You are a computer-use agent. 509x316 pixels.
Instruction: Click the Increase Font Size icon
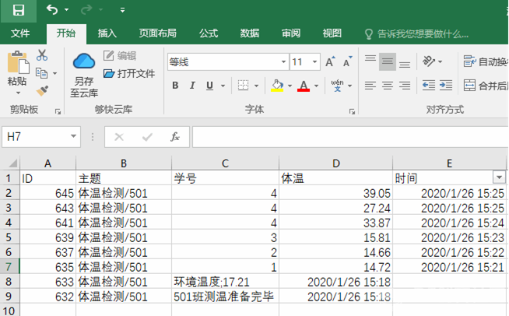click(x=330, y=61)
